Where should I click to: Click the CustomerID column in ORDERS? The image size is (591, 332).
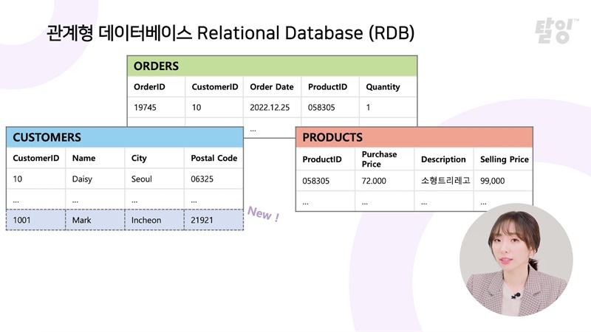215,87
